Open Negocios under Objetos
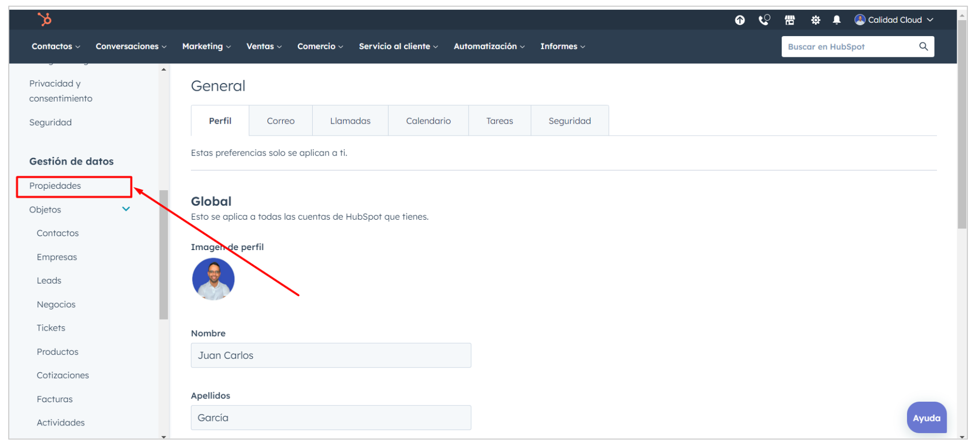Viewport: 971px width, 445px height. point(56,305)
